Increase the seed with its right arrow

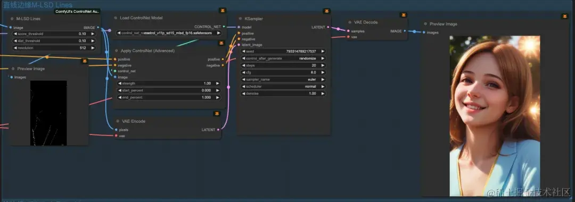point(323,51)
